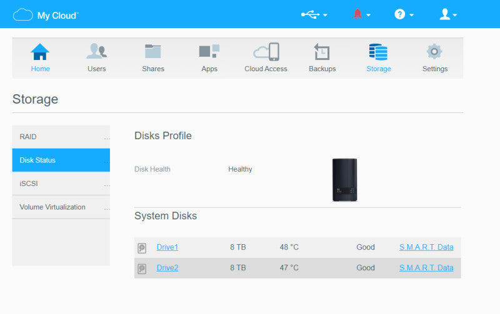This screenshot has height=314, width=500.
Task: Click the 8 TB size in Drive2 row
Action: coord(238,268)
